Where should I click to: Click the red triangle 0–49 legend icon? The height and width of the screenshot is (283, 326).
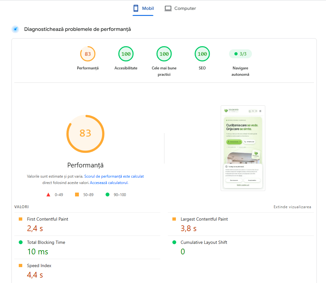point(48,195)
